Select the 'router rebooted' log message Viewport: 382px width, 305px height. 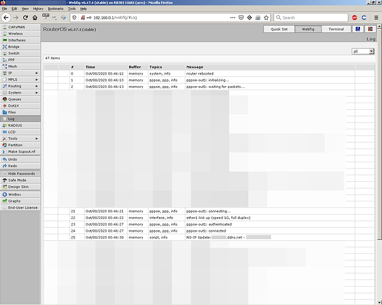[x=200, y=73]
